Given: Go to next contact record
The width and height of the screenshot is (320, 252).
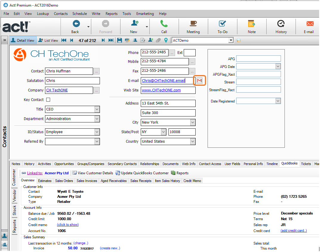Looking at the screenshot, I should tap(103, 41).
